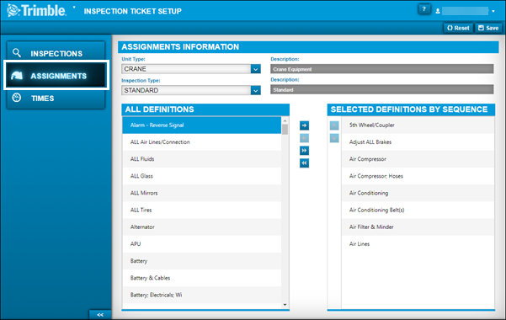Select Adjust ALL Brakes in selected list
This screenshot has width=506, height=320.
pyautogui.click(x=418, y=142)
